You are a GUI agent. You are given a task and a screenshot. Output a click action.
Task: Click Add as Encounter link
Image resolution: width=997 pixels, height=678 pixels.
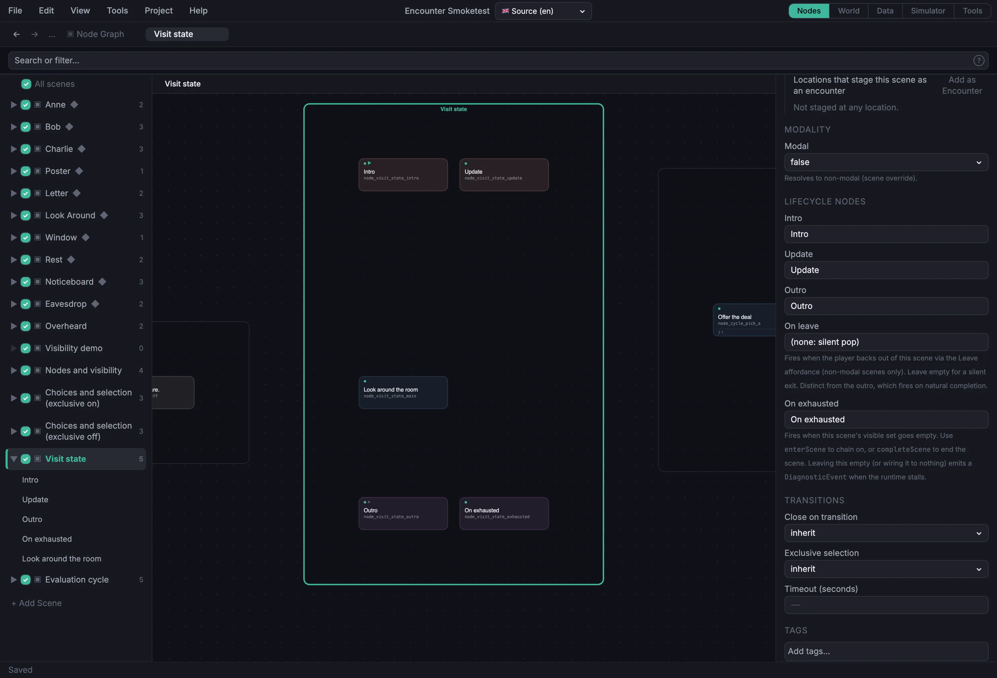[961, 85]
